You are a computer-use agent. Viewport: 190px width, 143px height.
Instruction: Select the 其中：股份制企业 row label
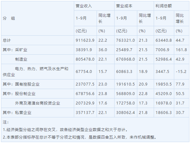click(19, 93)
